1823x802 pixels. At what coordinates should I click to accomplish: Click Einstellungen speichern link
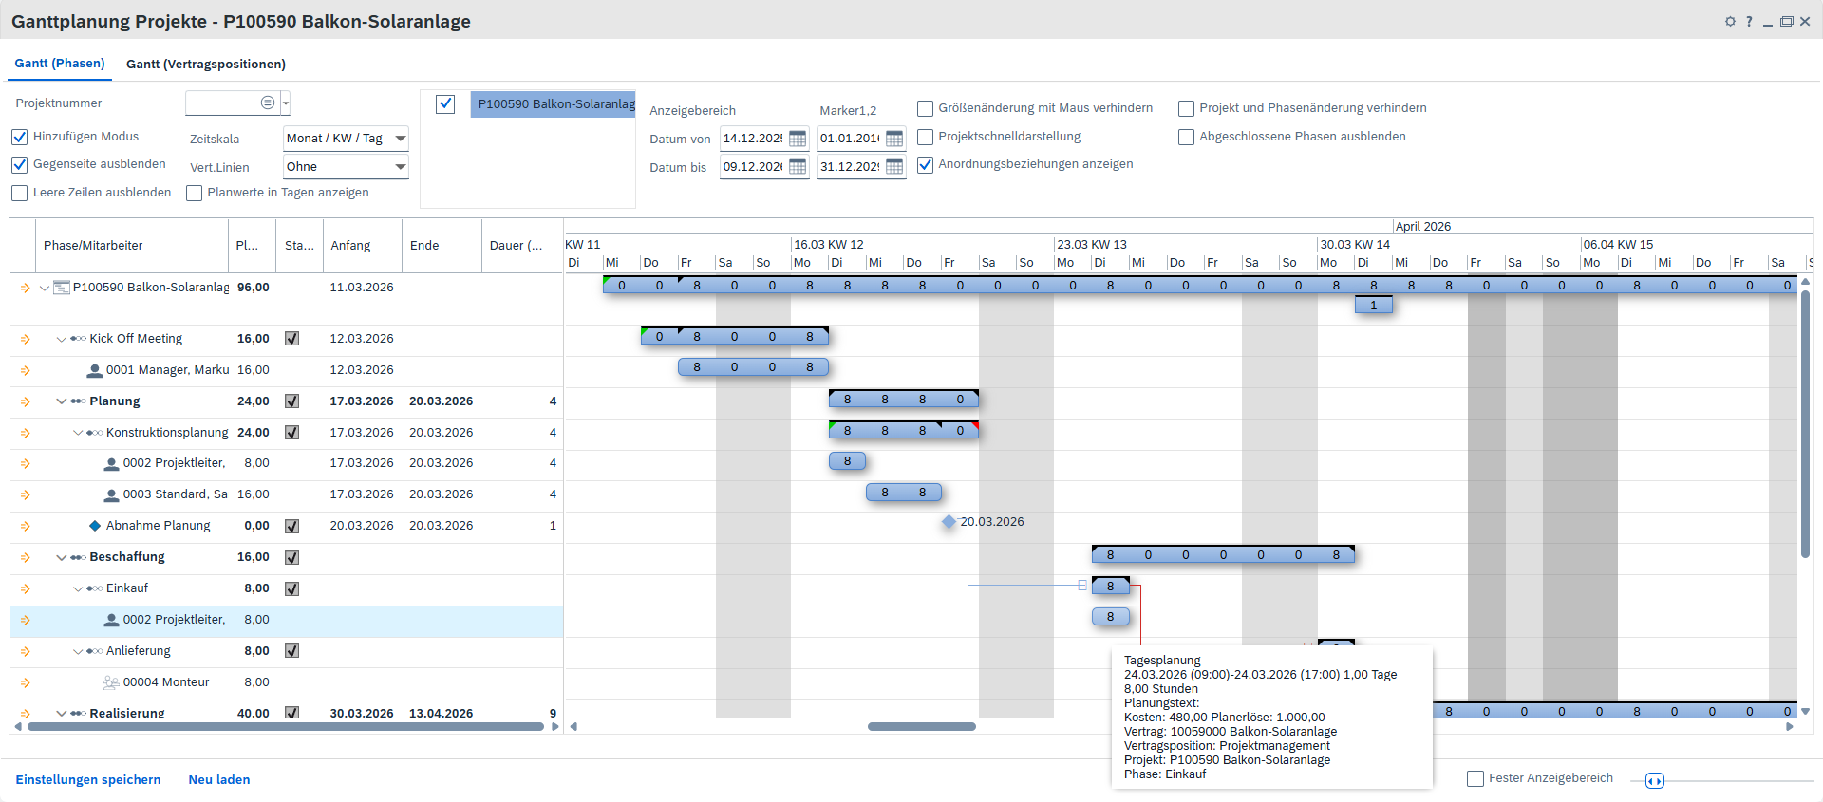coord(88,780)
